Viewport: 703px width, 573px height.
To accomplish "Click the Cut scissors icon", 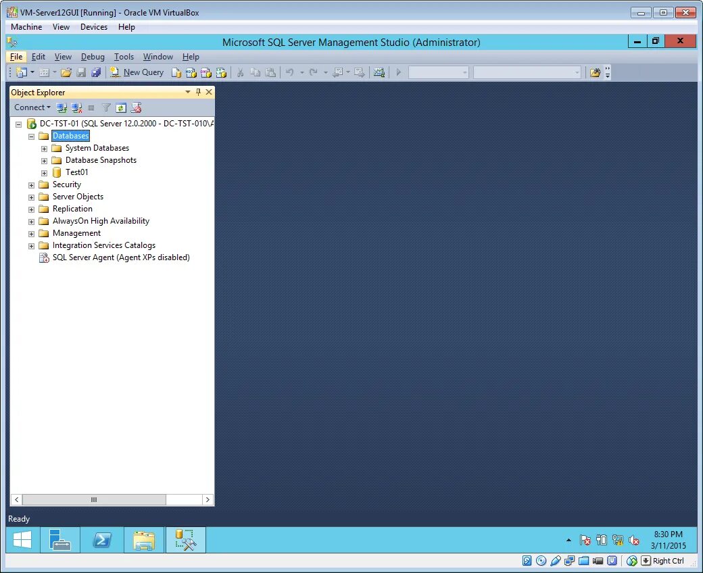I will tap(241, 72).
